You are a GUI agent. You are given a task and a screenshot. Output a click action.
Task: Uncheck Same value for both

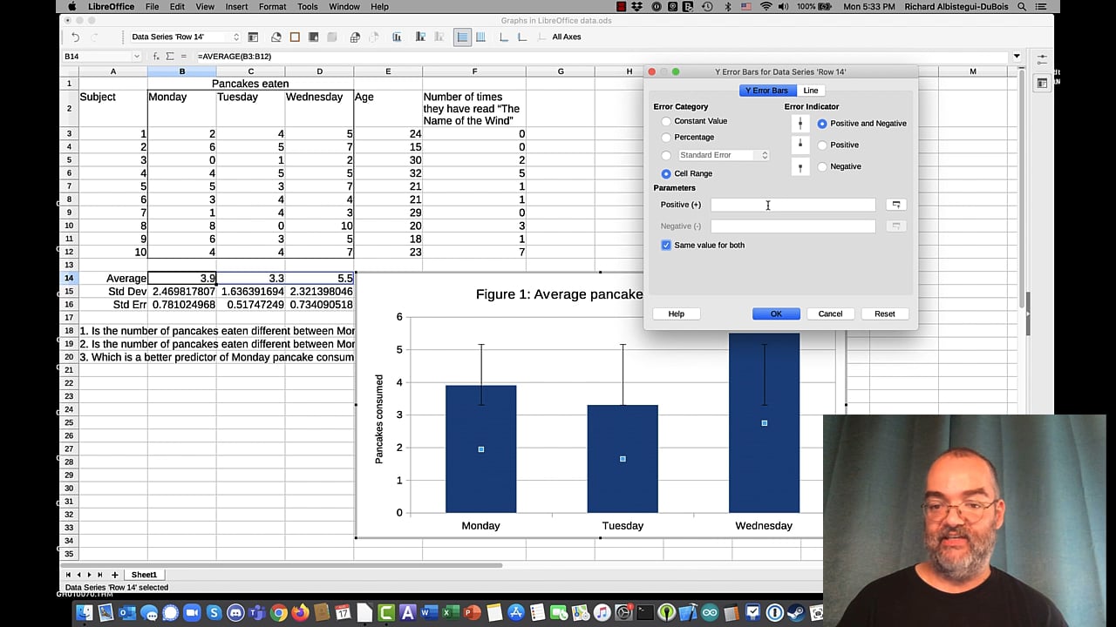(x=666, y=246)
